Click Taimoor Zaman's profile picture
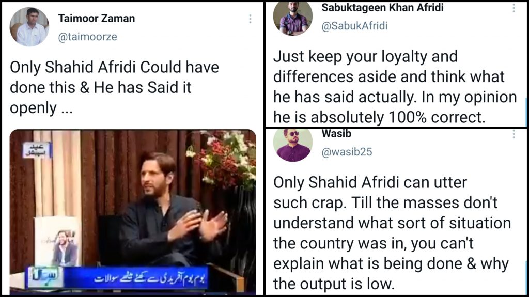The width and height of the screenshot is (529, 297). (x=29, y=27)
